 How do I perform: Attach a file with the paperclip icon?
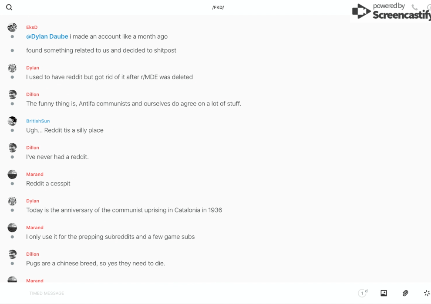point(405,293)
